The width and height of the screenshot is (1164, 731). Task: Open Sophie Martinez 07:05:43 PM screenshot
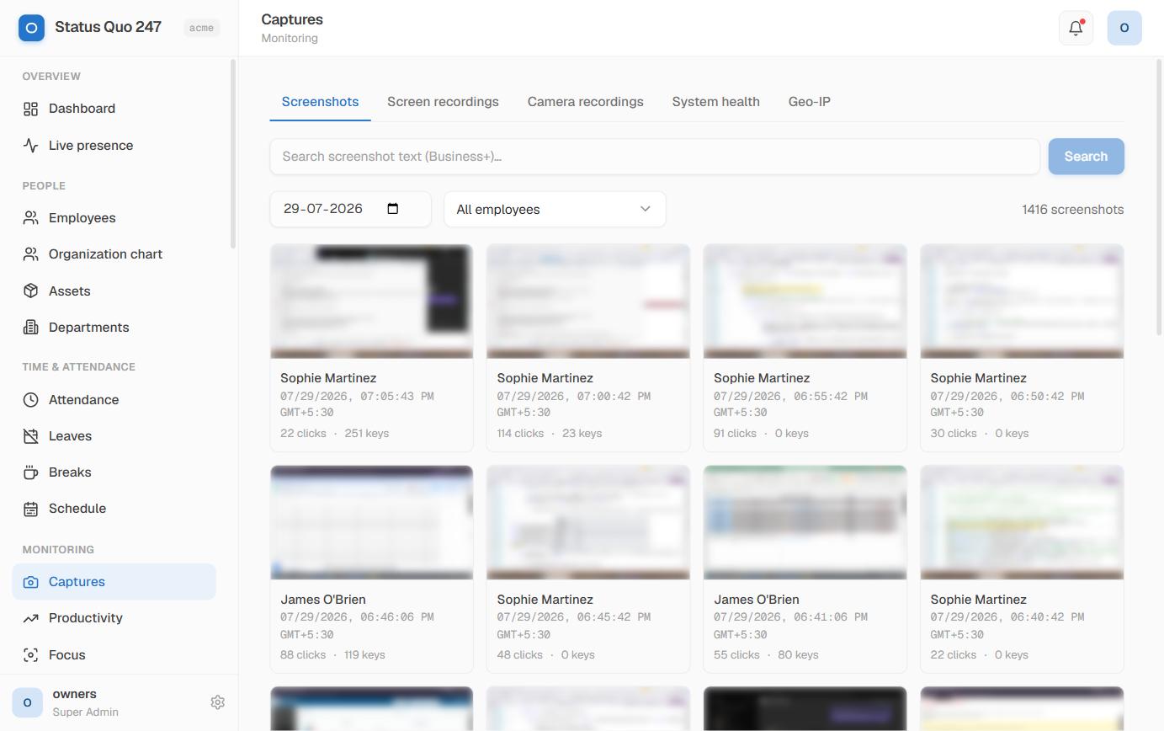371,348
